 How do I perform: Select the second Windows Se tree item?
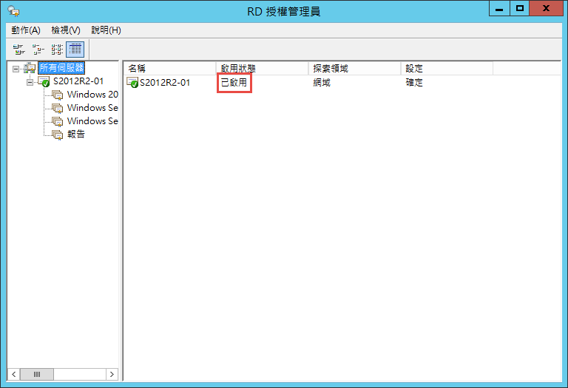(92, 121)
